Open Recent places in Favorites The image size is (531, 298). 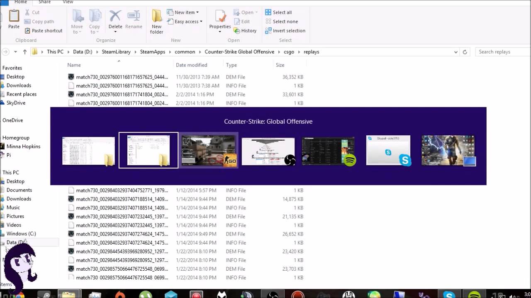(x=22, y=94)
